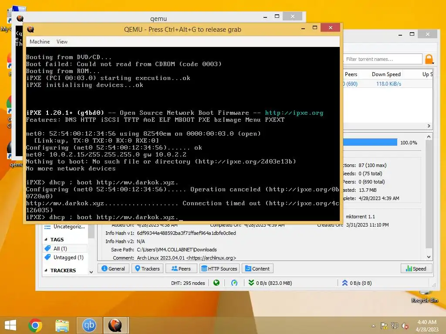Switch to the General tab in qBittorrent
Viewport: 446px width, 334px height.
pyautogui.click(x=113, y=268)
